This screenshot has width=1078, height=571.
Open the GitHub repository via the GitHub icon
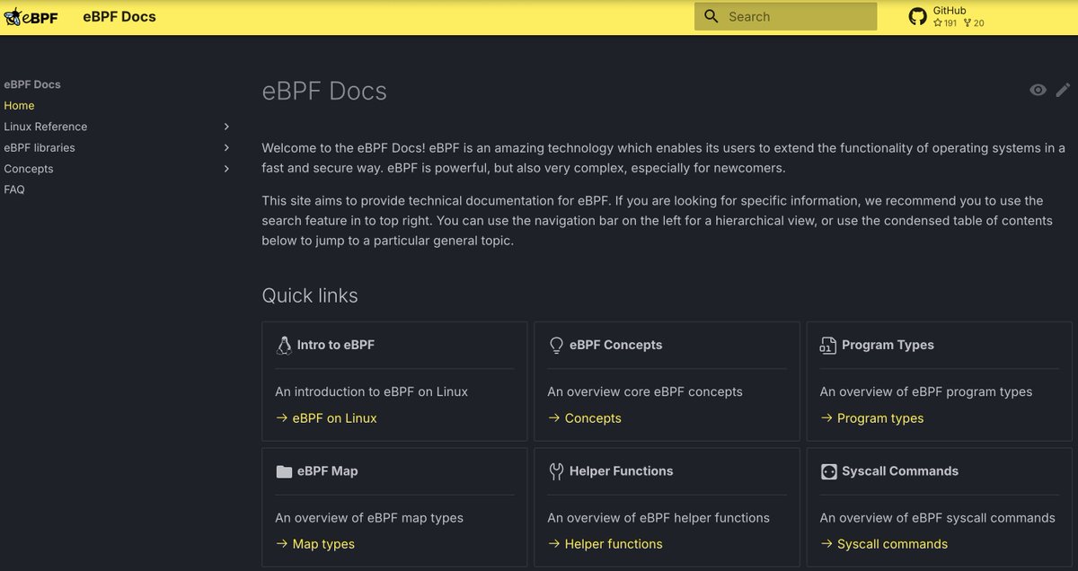click(x=917, y=15)
